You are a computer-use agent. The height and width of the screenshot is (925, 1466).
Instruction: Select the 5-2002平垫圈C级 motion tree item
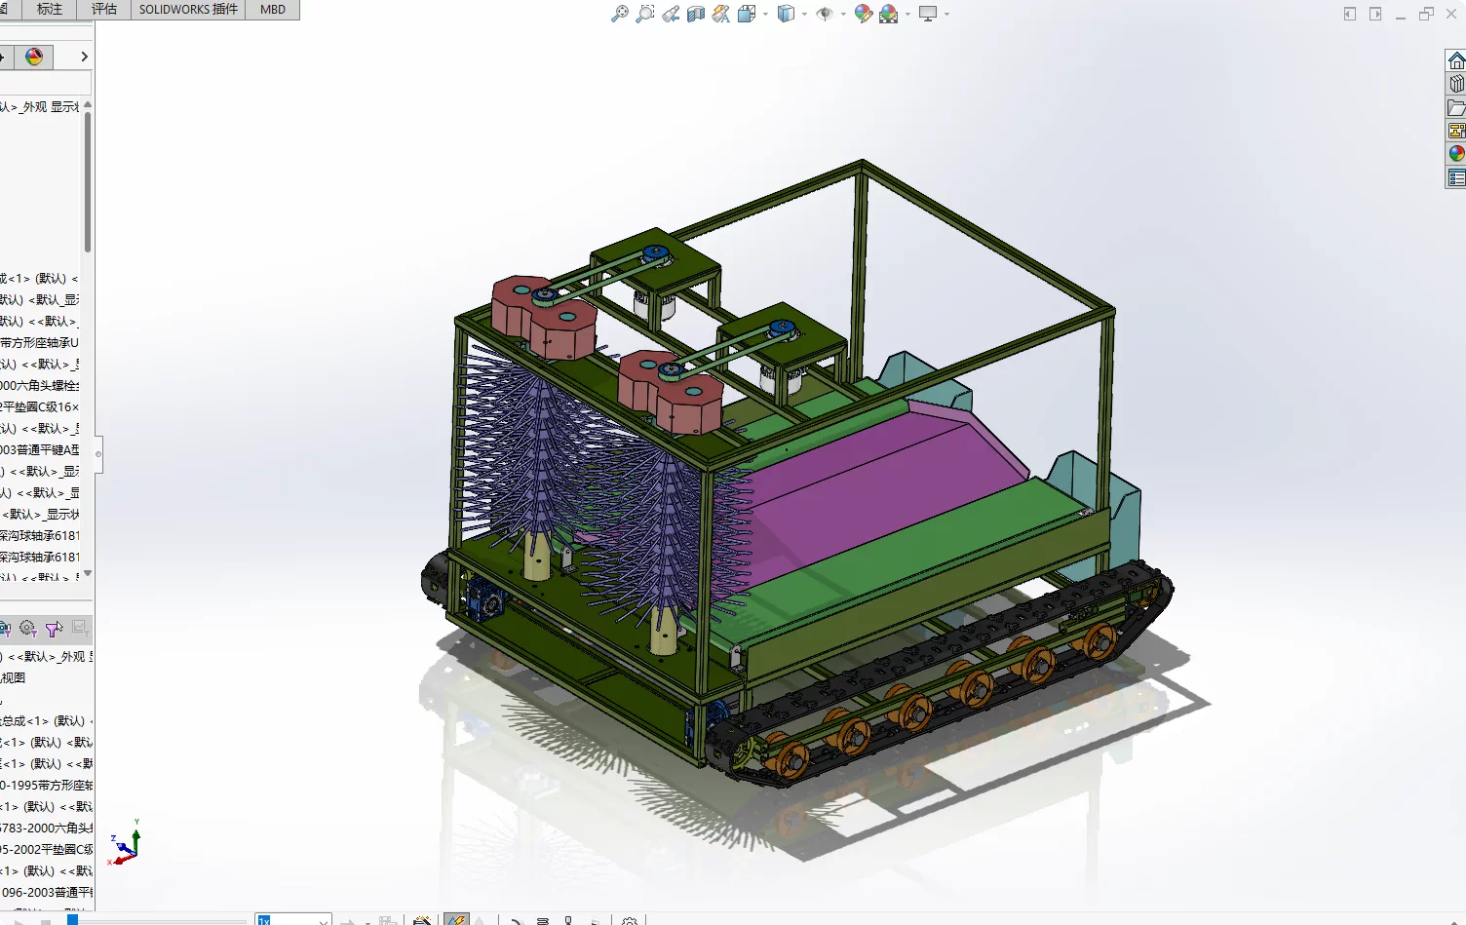[x=47, y=849]
